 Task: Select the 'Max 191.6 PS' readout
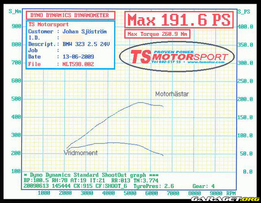179,20
